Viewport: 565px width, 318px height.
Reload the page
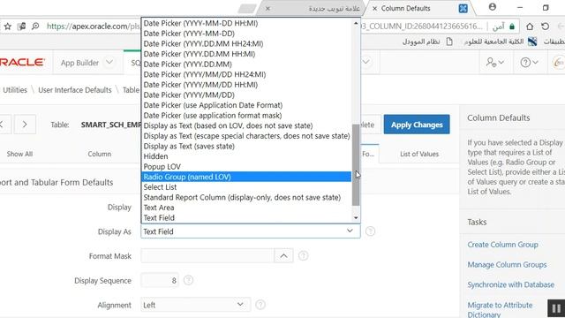point(546,26)
